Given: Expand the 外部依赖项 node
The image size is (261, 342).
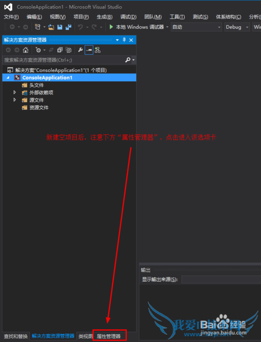Looking at the screenshot, I should pyautogui.click(x=15, y=92).
